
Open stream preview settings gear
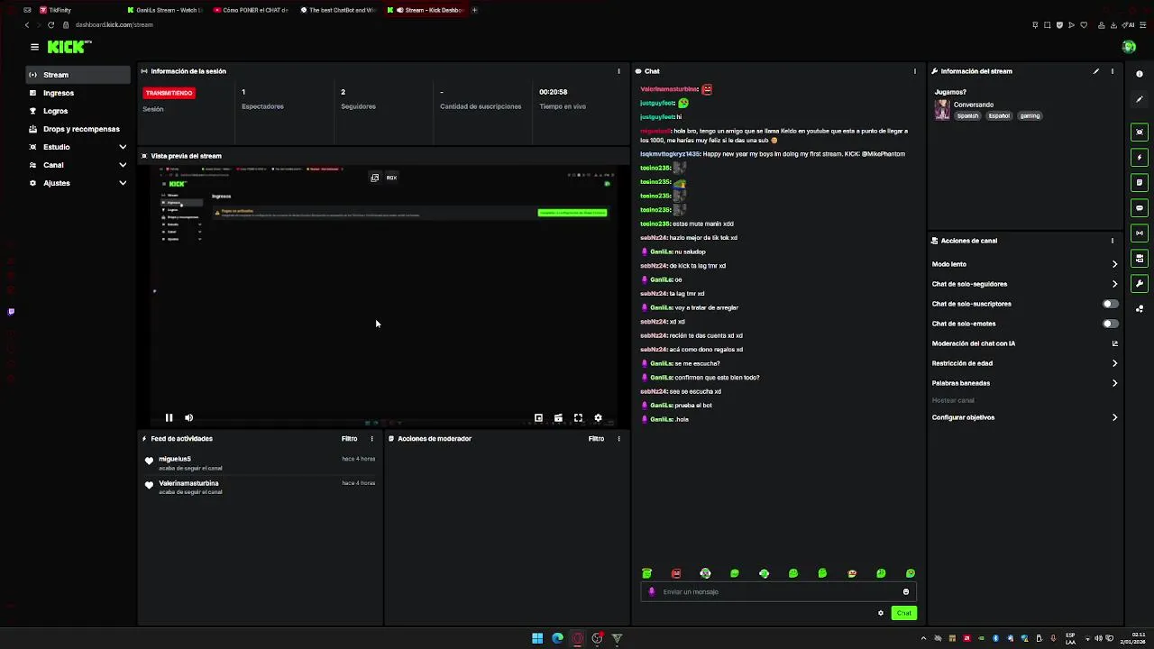(598, 417)
